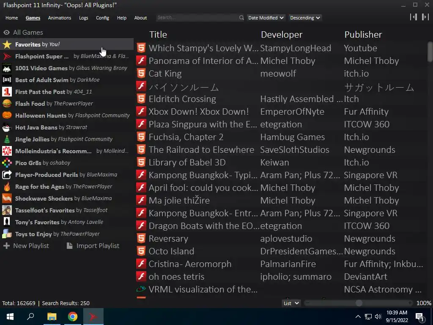
Task: Select the Library of Babel 3D row
Action: point(281,162)
